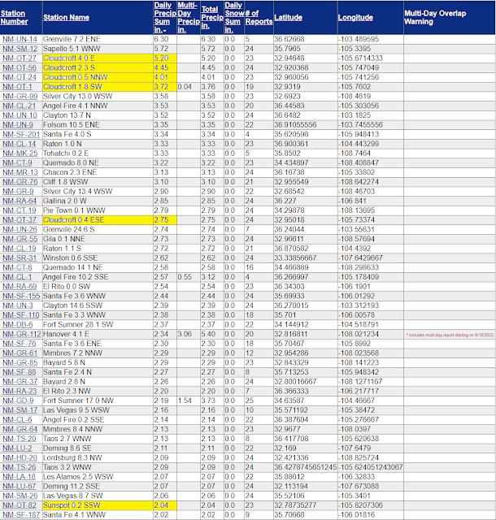This screenshot has width=496, height=520.
Task: Click multi-day precip value 3.06
Action: [x=185, y=334]
